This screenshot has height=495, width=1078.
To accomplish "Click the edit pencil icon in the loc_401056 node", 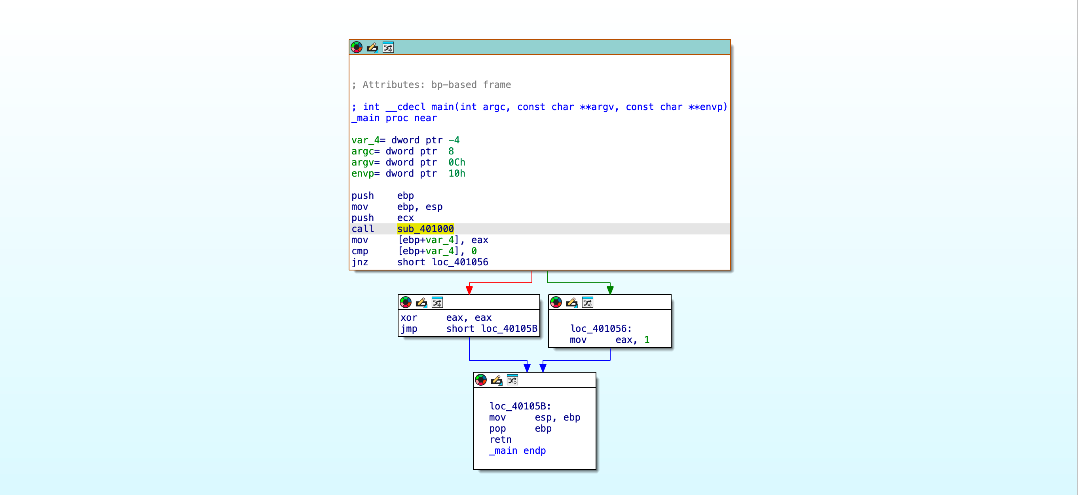I will point(571,303).
